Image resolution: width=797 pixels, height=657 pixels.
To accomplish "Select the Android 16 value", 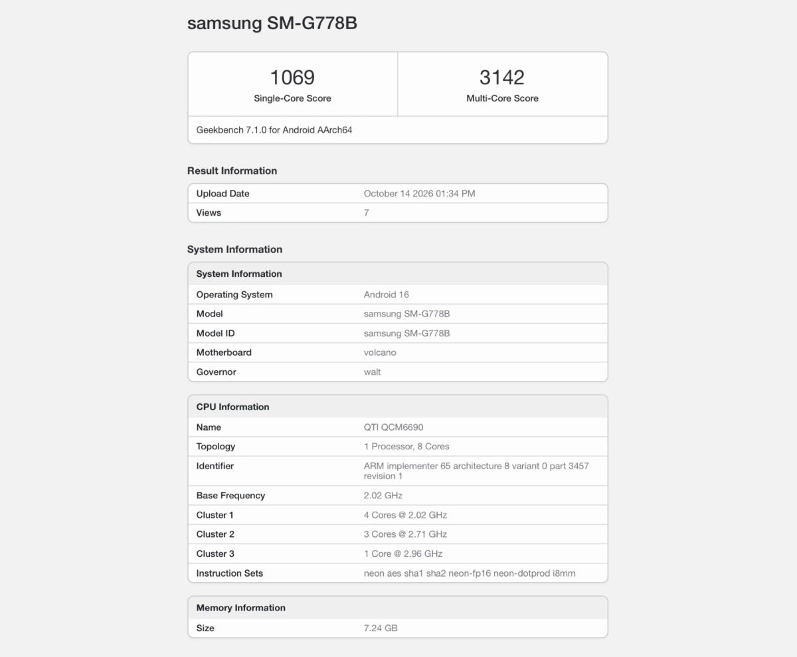I will pos(387,295).
